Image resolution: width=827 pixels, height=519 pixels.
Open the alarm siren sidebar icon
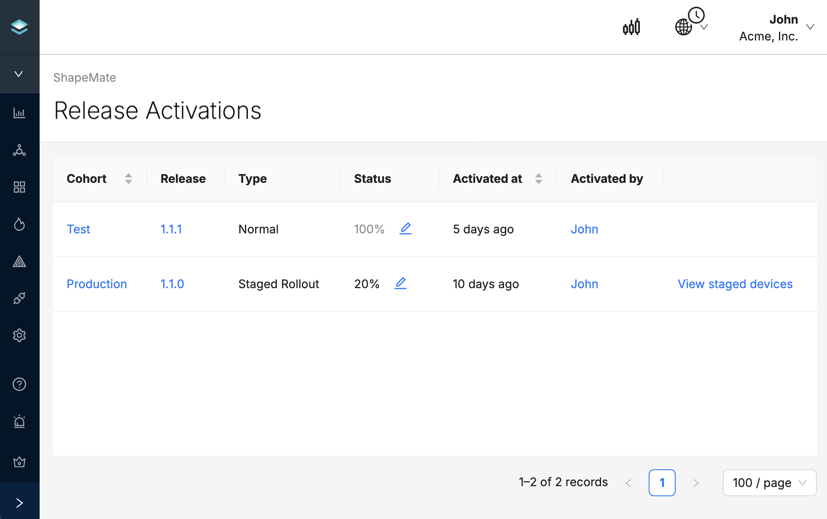(19, 421)
